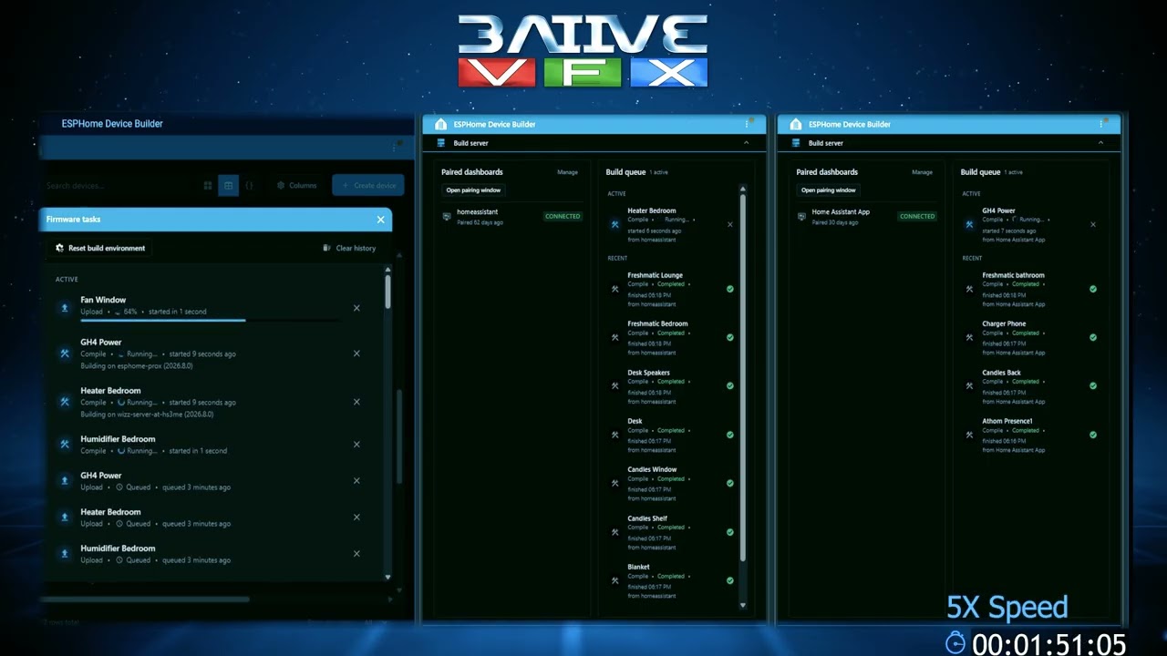The height and width of the screenshot is (656, 1167).
Task: Click the Create device button
Action: (368, 185)
